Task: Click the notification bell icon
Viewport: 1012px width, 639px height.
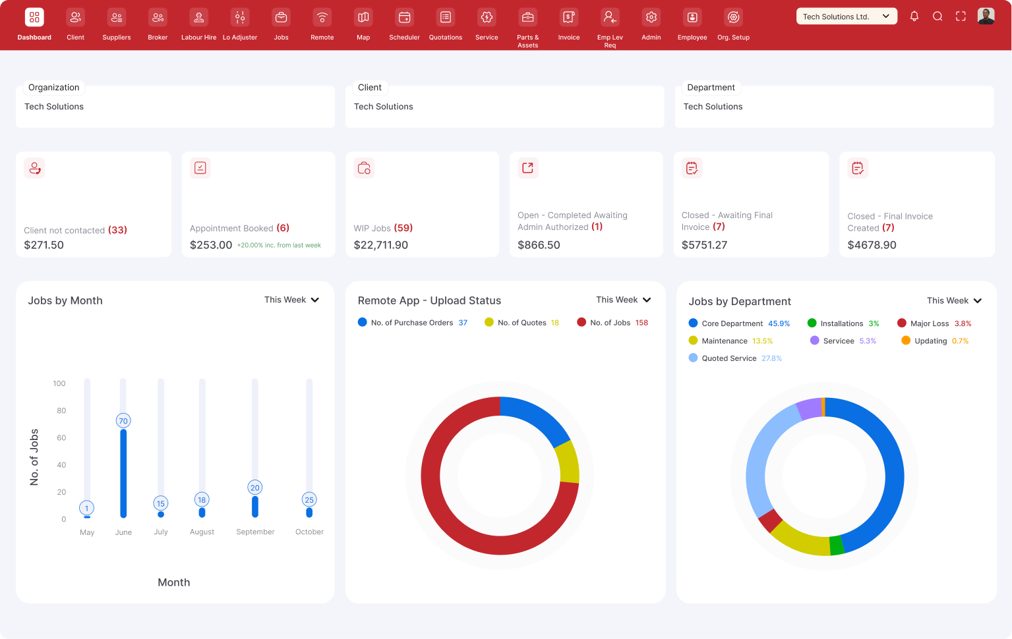Action: (x=914, y=16)
